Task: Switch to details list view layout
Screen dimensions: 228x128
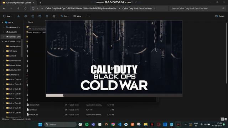Action: pos(222,119)
